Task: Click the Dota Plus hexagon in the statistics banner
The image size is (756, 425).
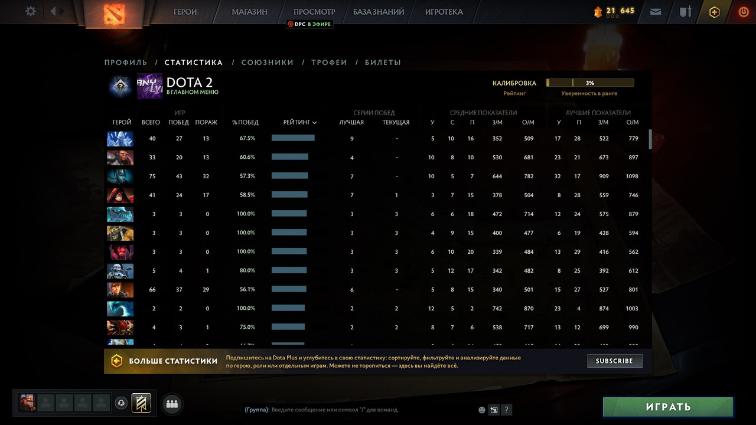Action: [x=116, y=361]
